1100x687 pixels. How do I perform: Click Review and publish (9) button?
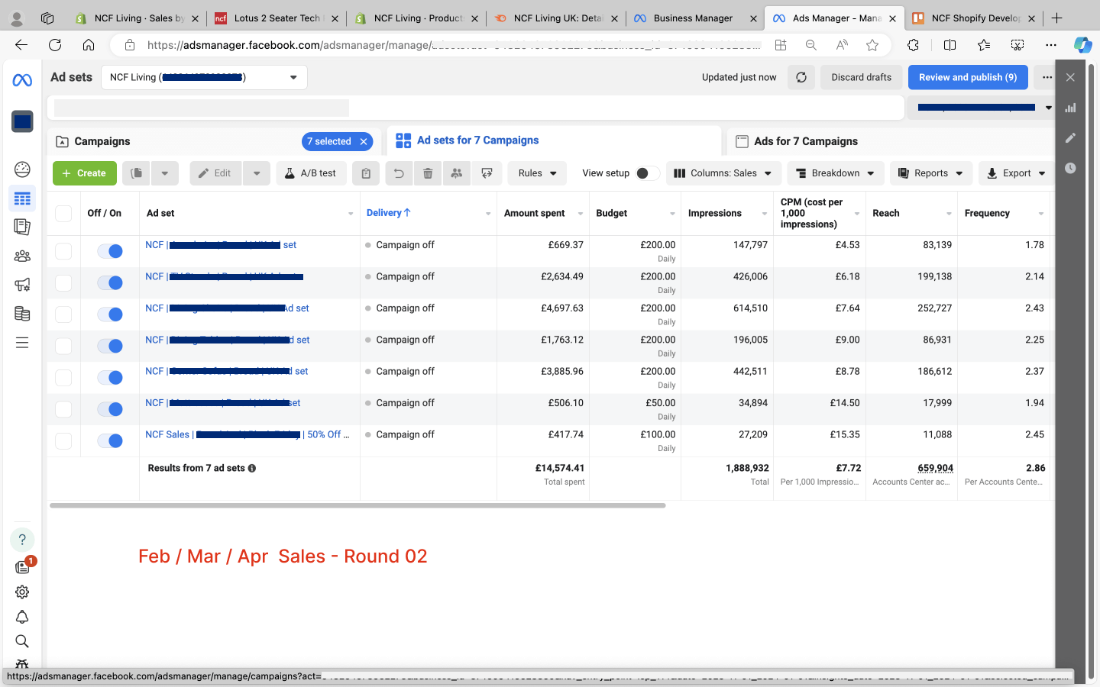[968, 77]
